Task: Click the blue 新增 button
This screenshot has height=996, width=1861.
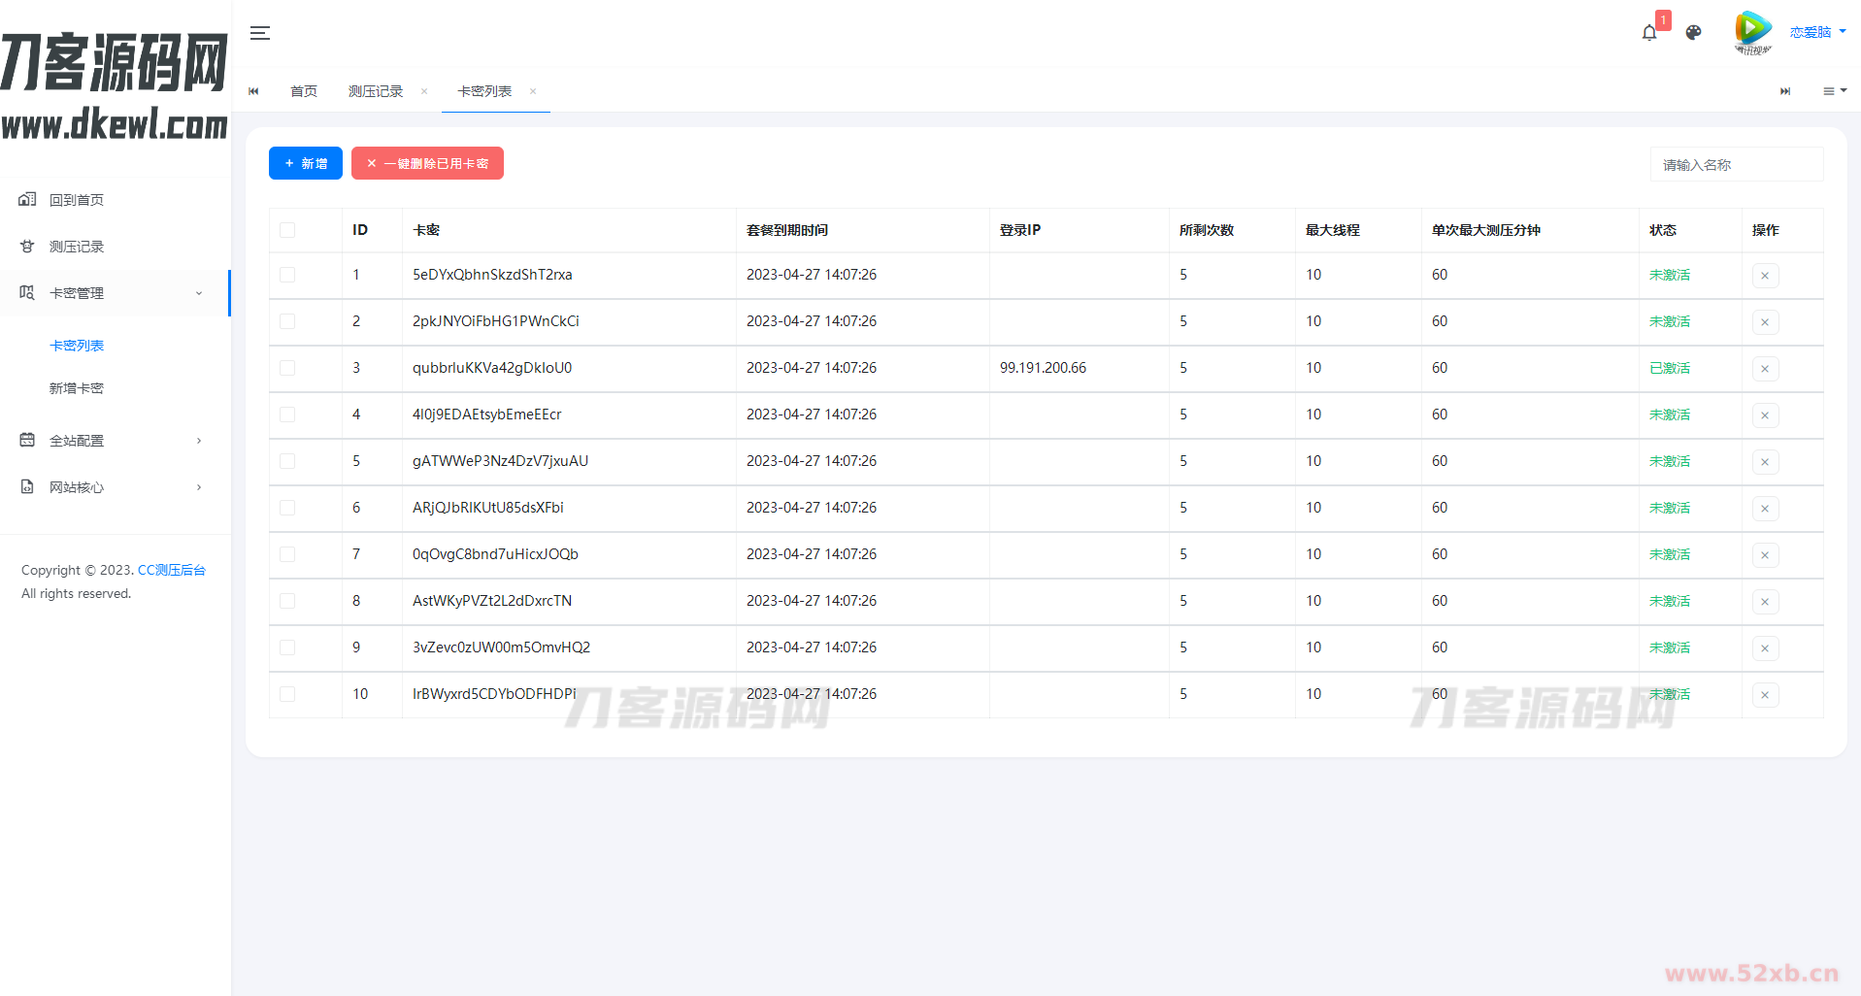Action: point(306,163)
